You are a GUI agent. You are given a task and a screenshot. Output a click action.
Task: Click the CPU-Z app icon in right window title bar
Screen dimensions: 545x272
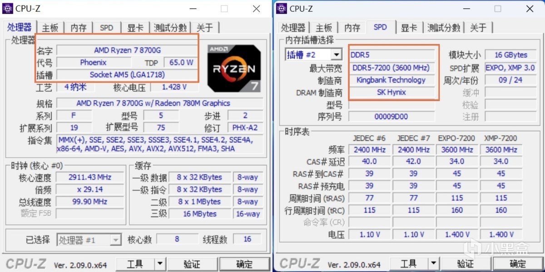[x=282, y=8]
